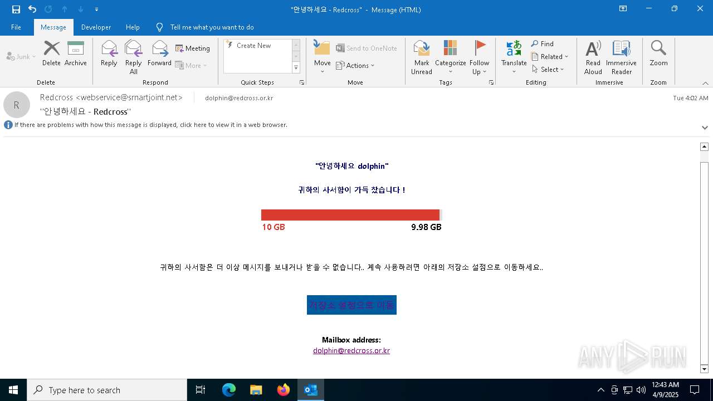Open the Actions dropdown
The height and width of the screenshot is (401, 713).
[355, 65]
